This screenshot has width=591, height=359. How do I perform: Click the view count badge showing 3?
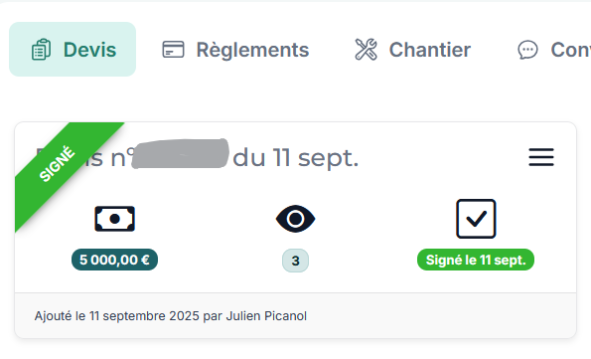click(296, 261)
